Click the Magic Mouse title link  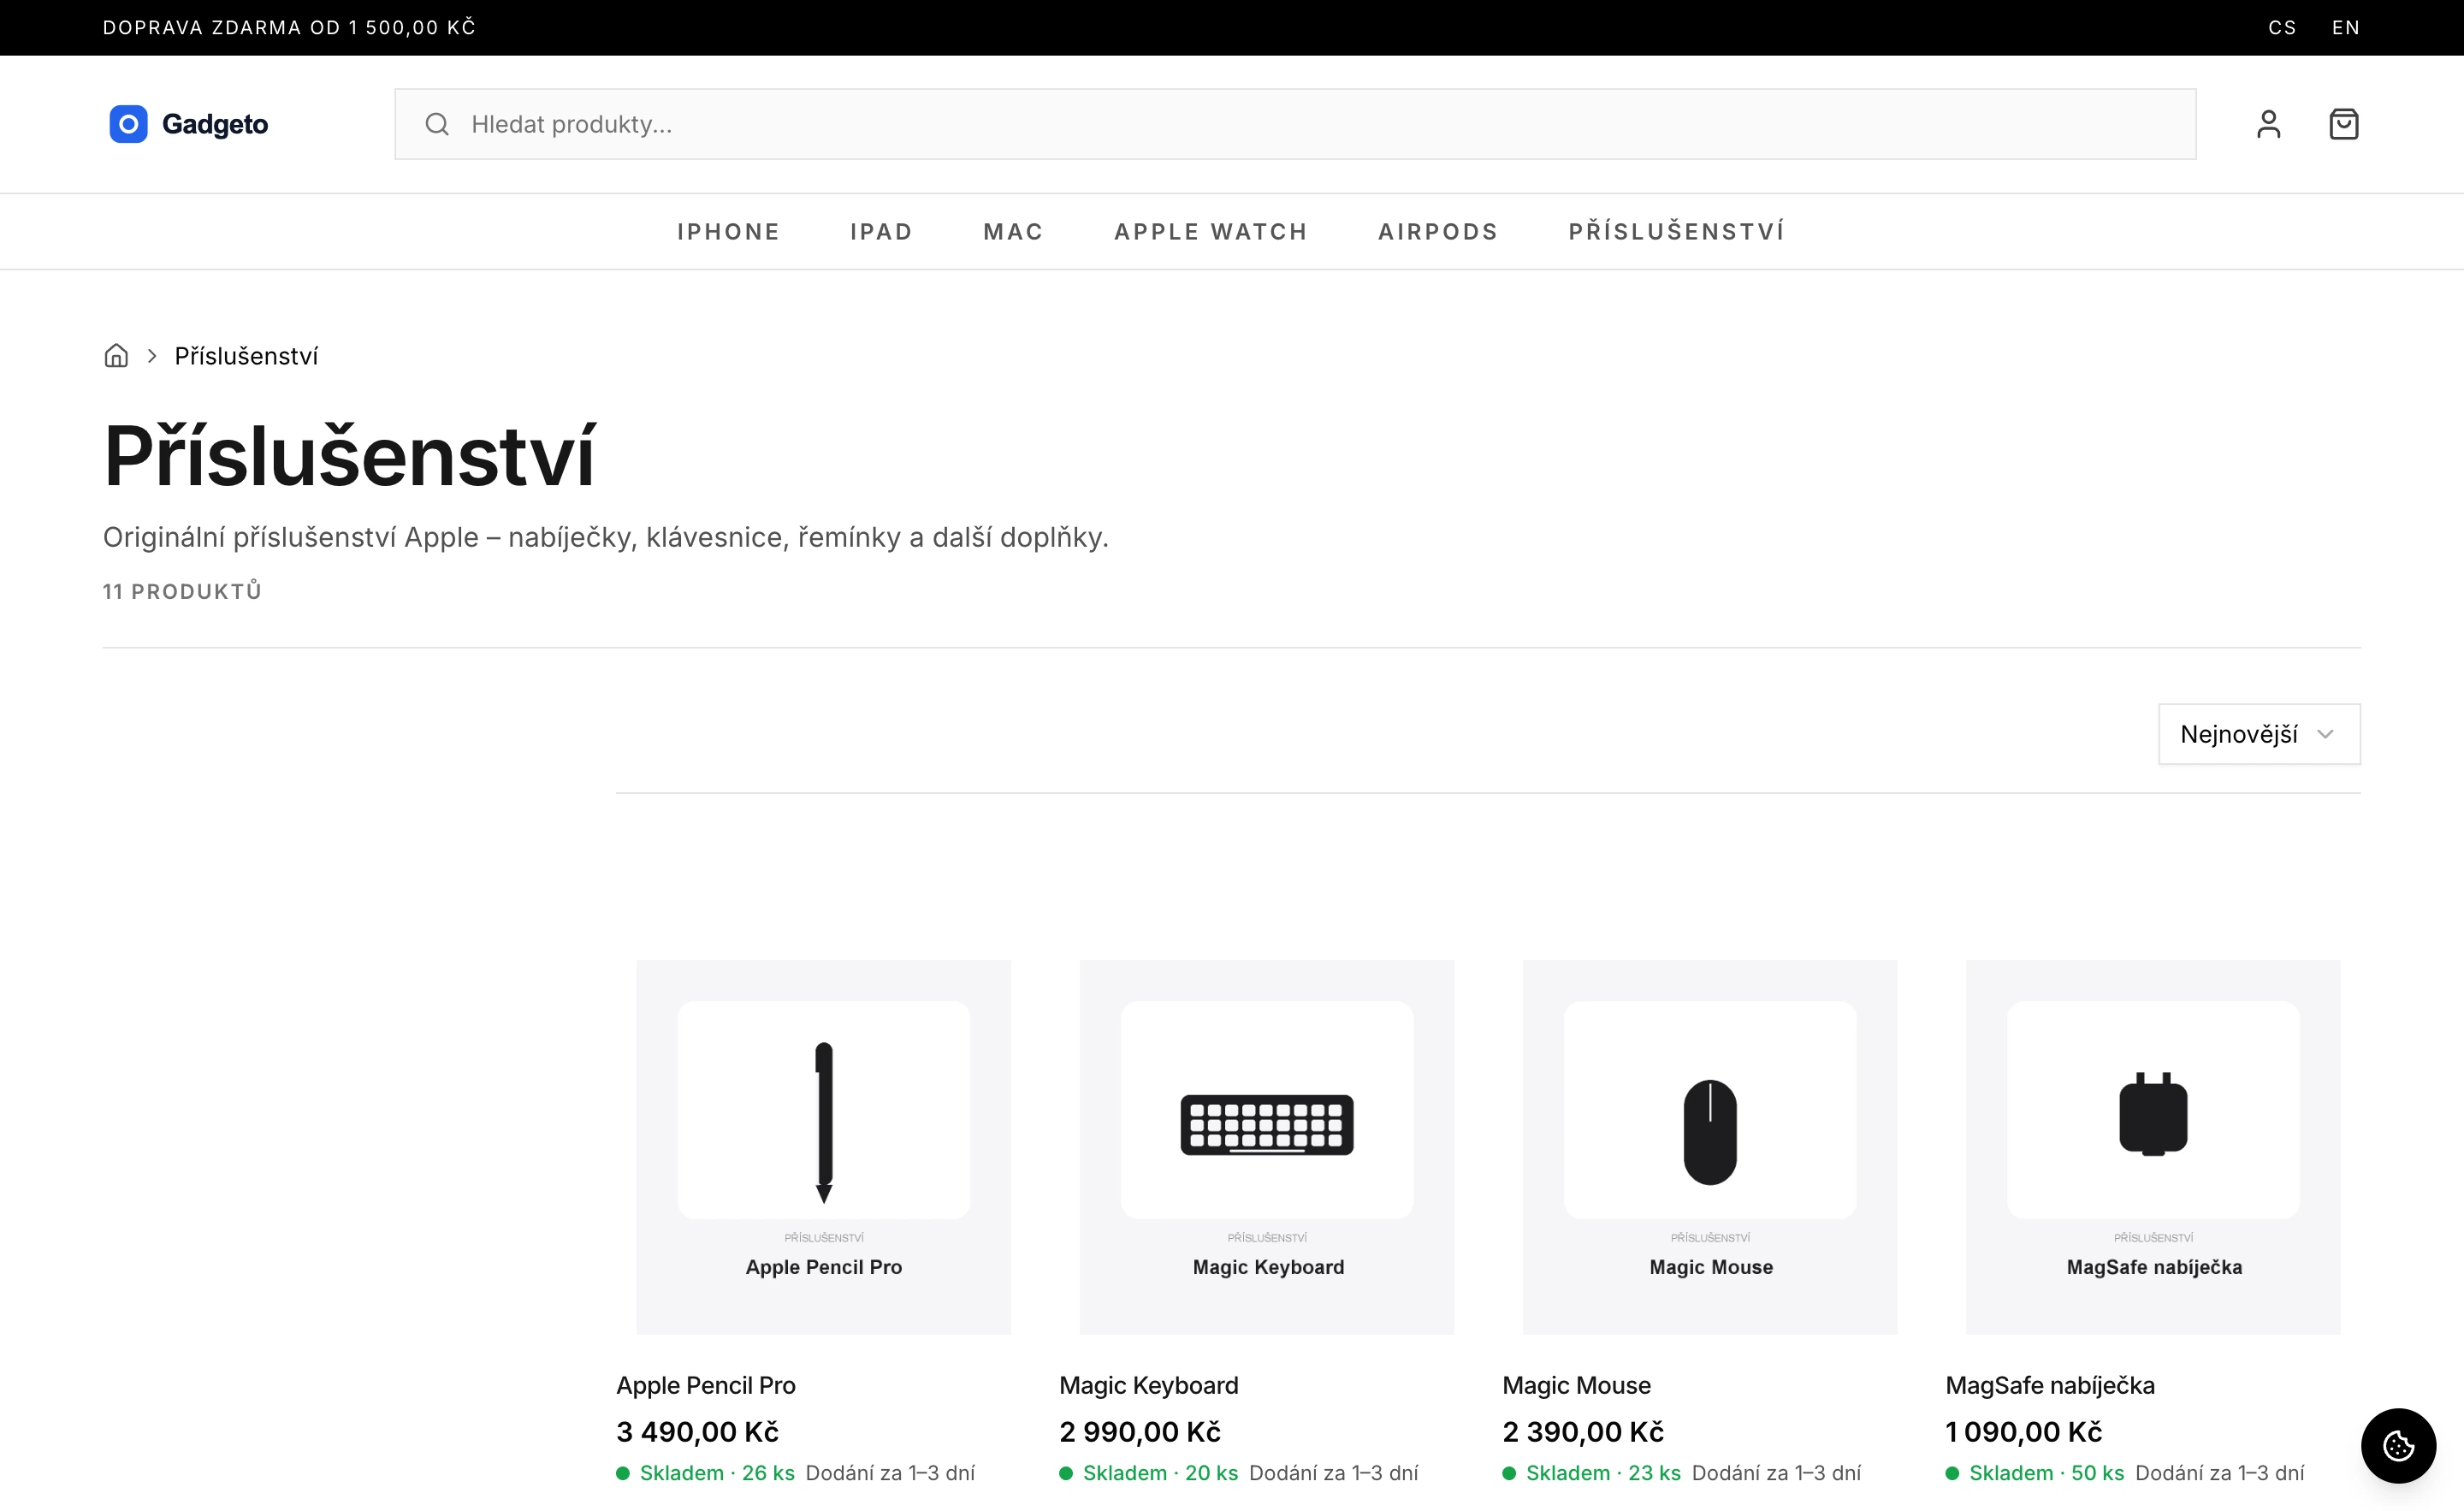click(x=1576, y=1386)
